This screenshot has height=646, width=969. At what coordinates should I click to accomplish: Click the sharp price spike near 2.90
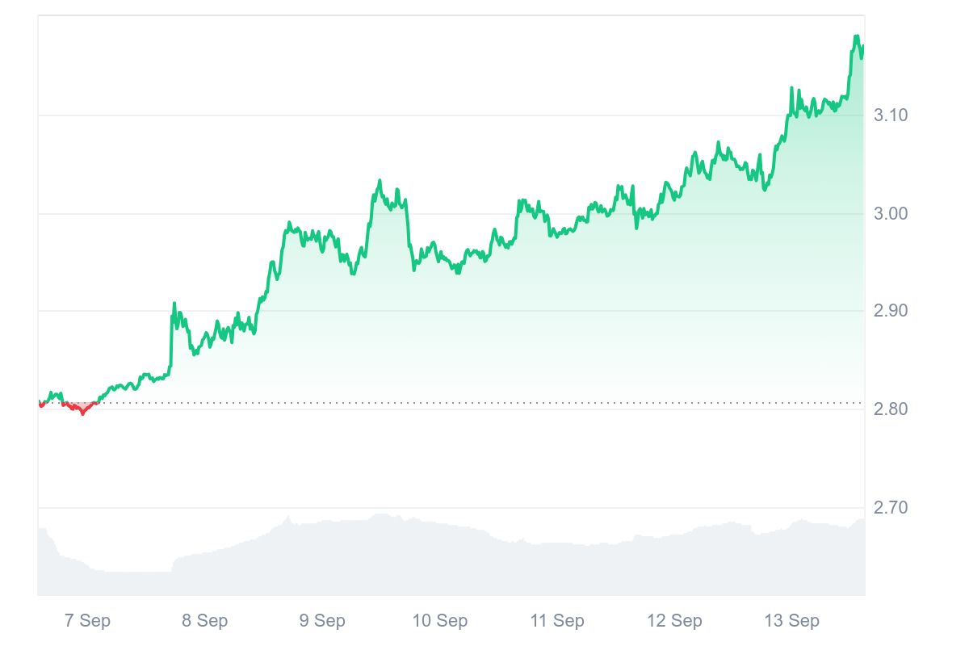[174, 304]
